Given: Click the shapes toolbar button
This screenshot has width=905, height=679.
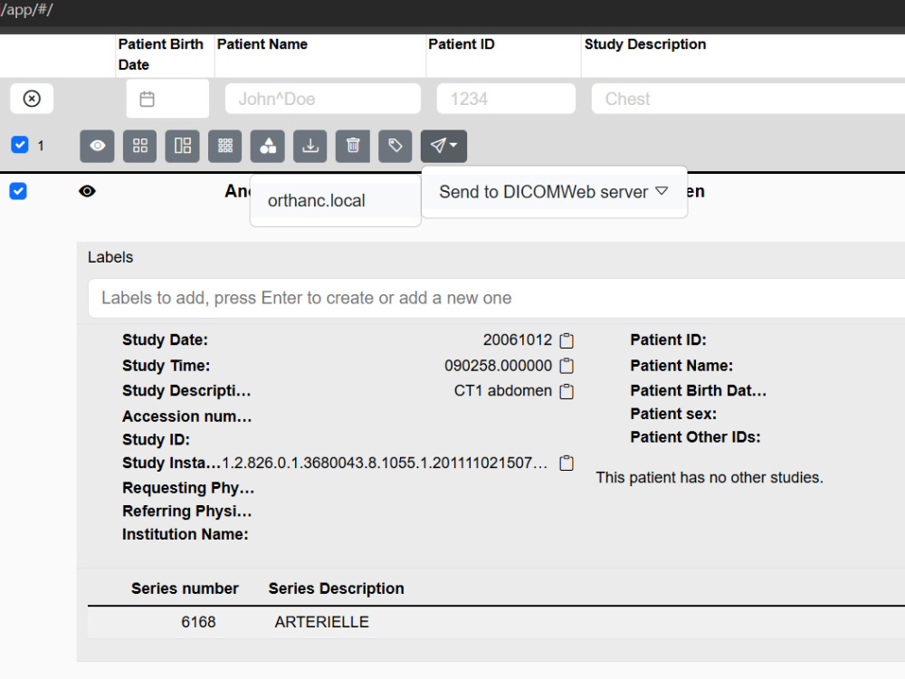Looking at the screenshot, I should click(x=268, y=146).
